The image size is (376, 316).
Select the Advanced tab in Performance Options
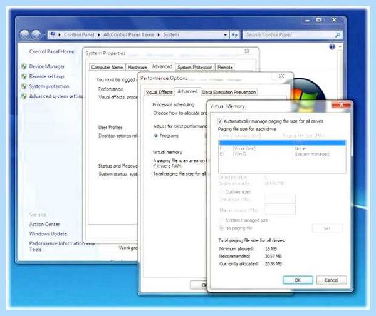[187, 91]
